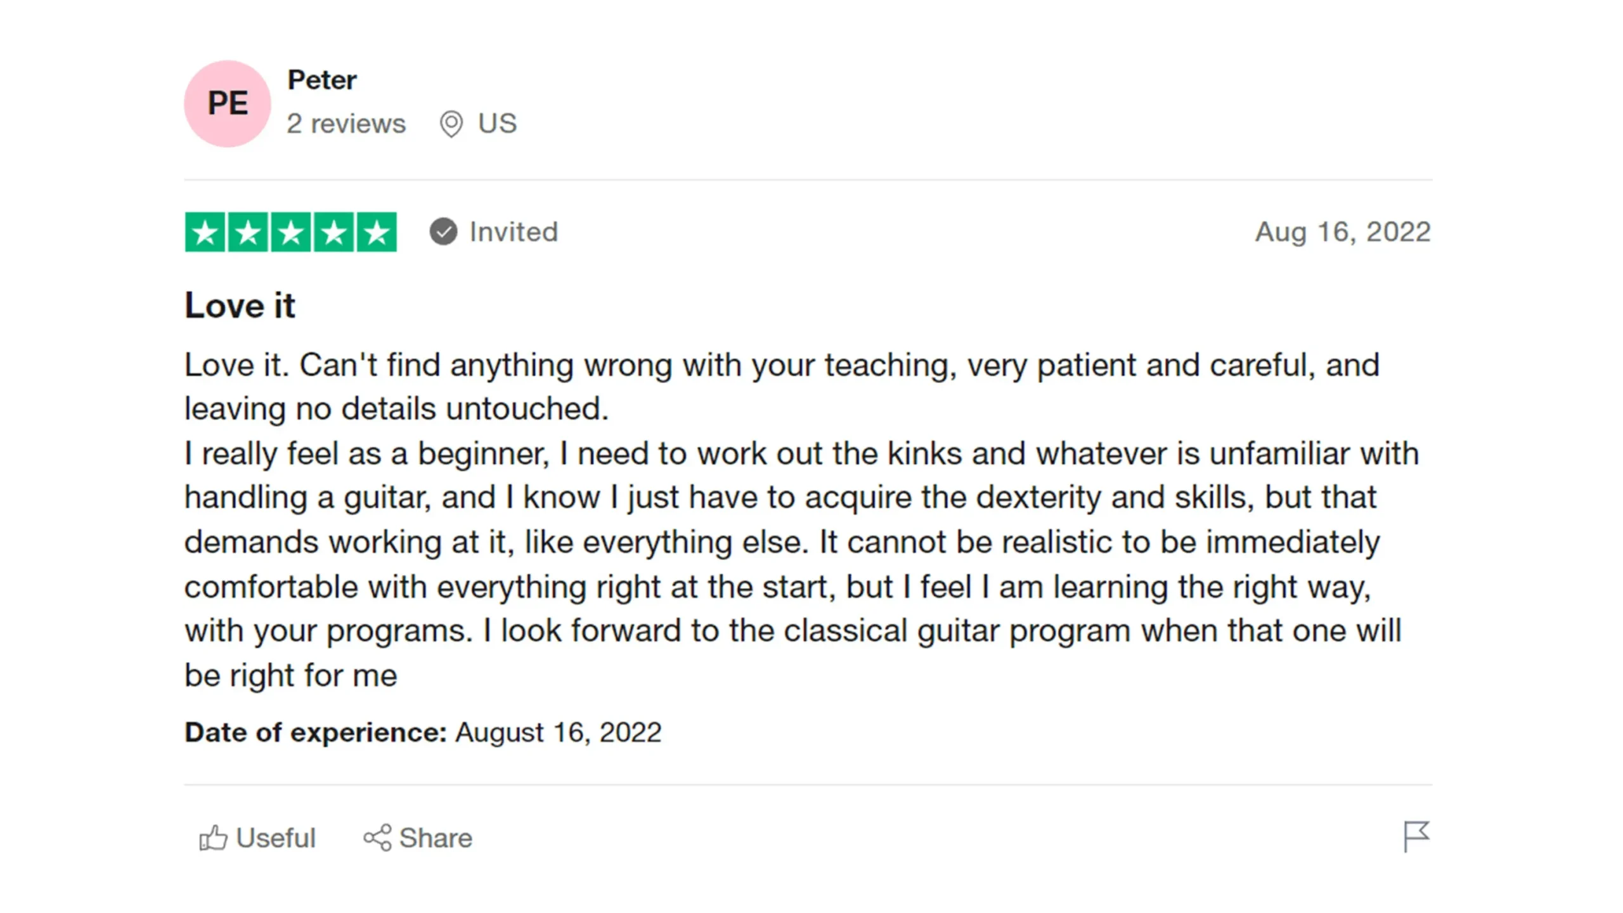Click the Invited label
This screenshot has height=913, width=1623.
click(514, 232)
